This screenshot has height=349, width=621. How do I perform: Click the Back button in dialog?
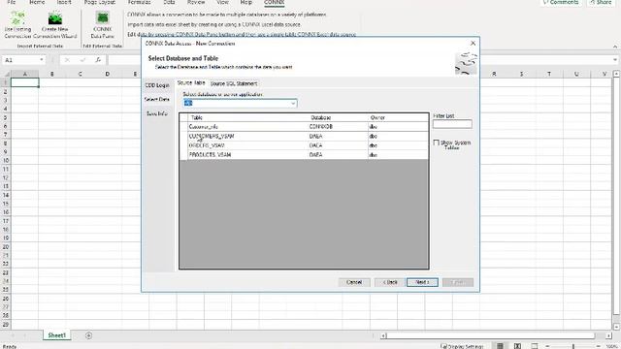point(390,282)
